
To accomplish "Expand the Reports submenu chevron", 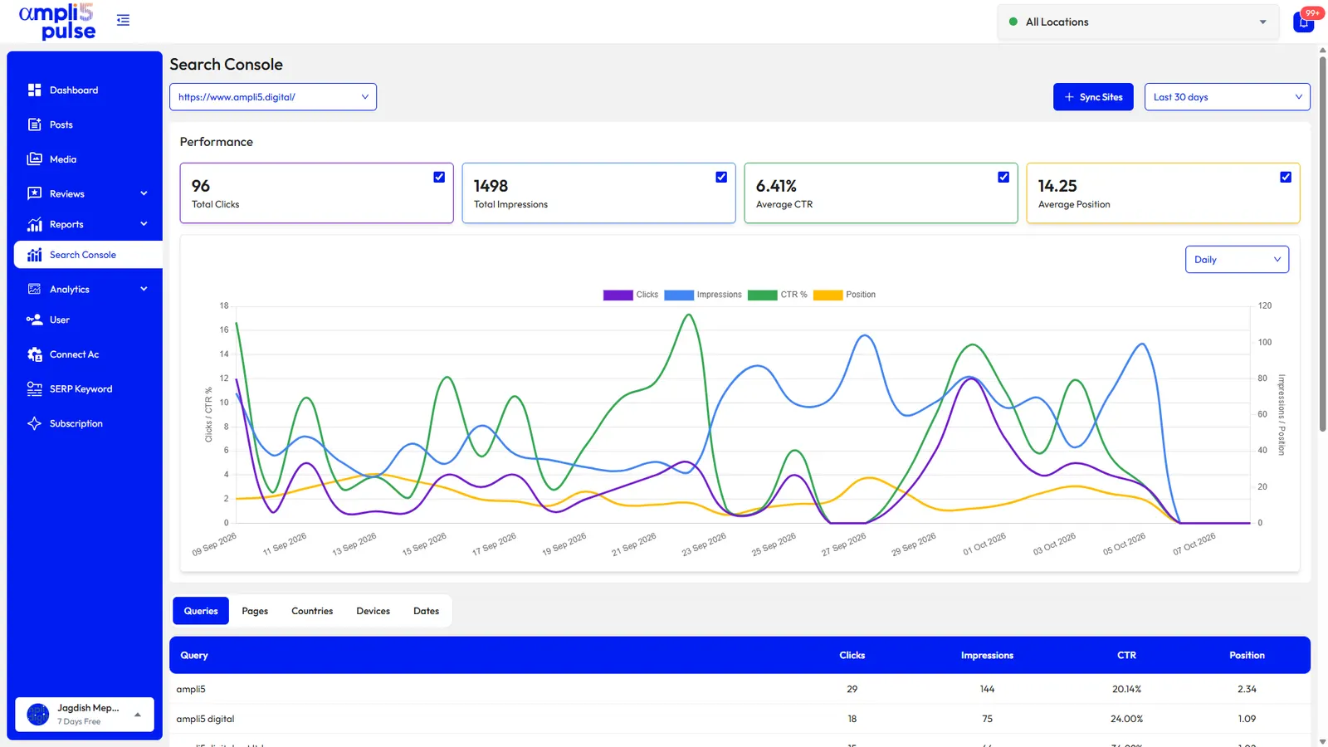I will [144, 224].
